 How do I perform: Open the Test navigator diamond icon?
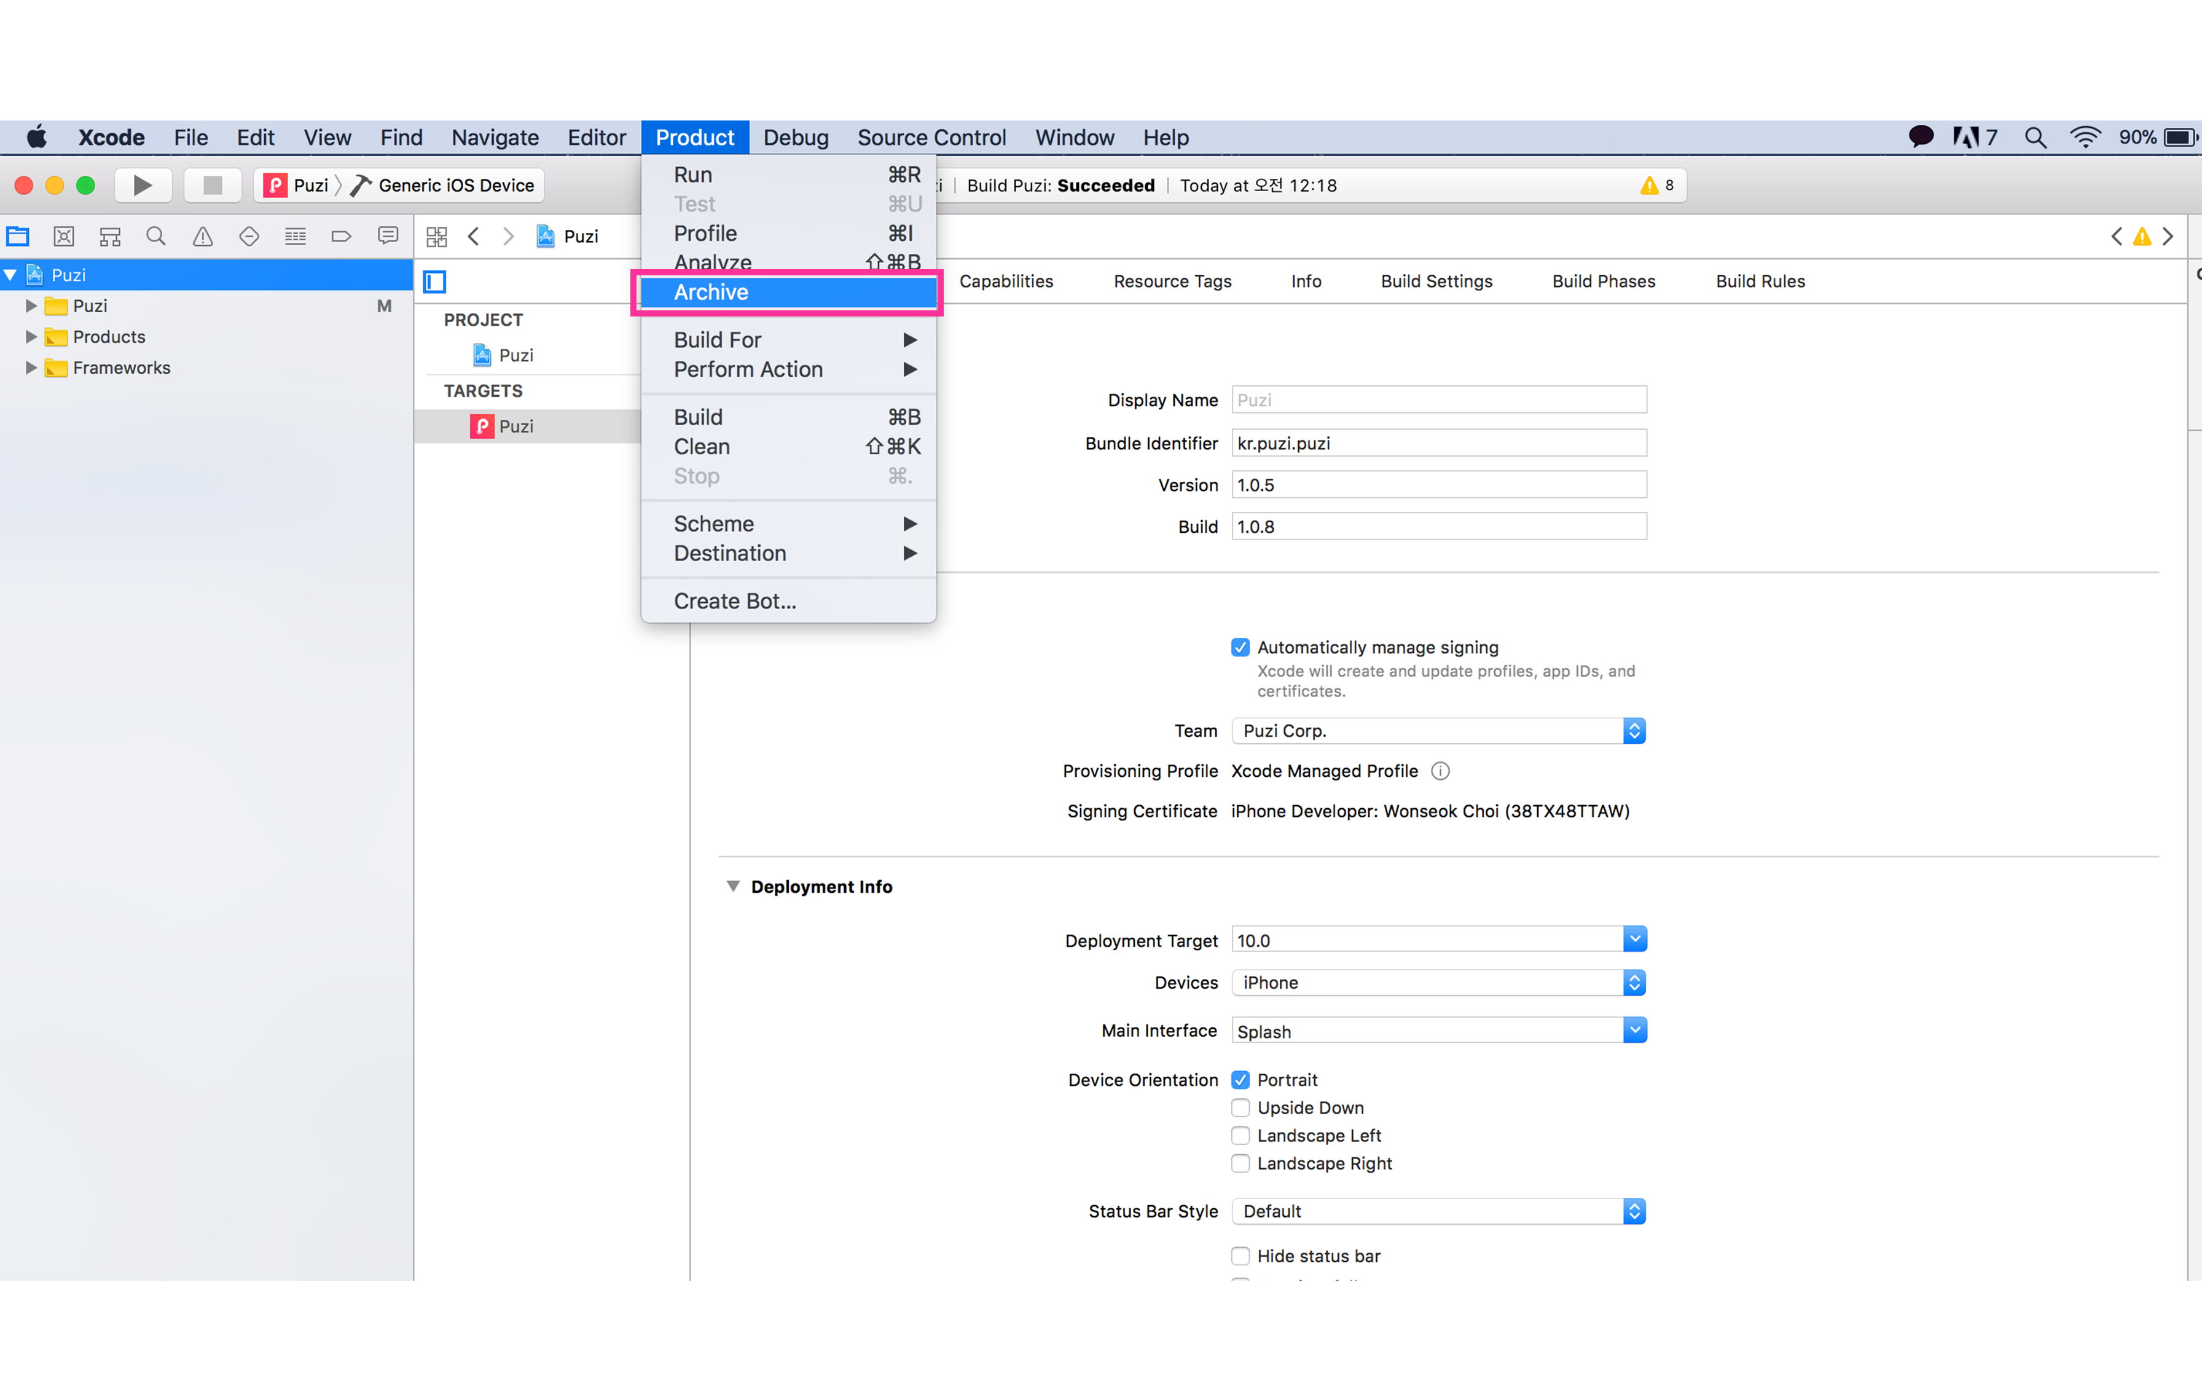tap(249, 237)
